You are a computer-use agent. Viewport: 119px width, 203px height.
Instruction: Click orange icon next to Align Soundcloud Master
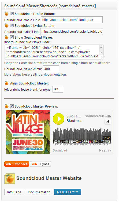[6, 83]
